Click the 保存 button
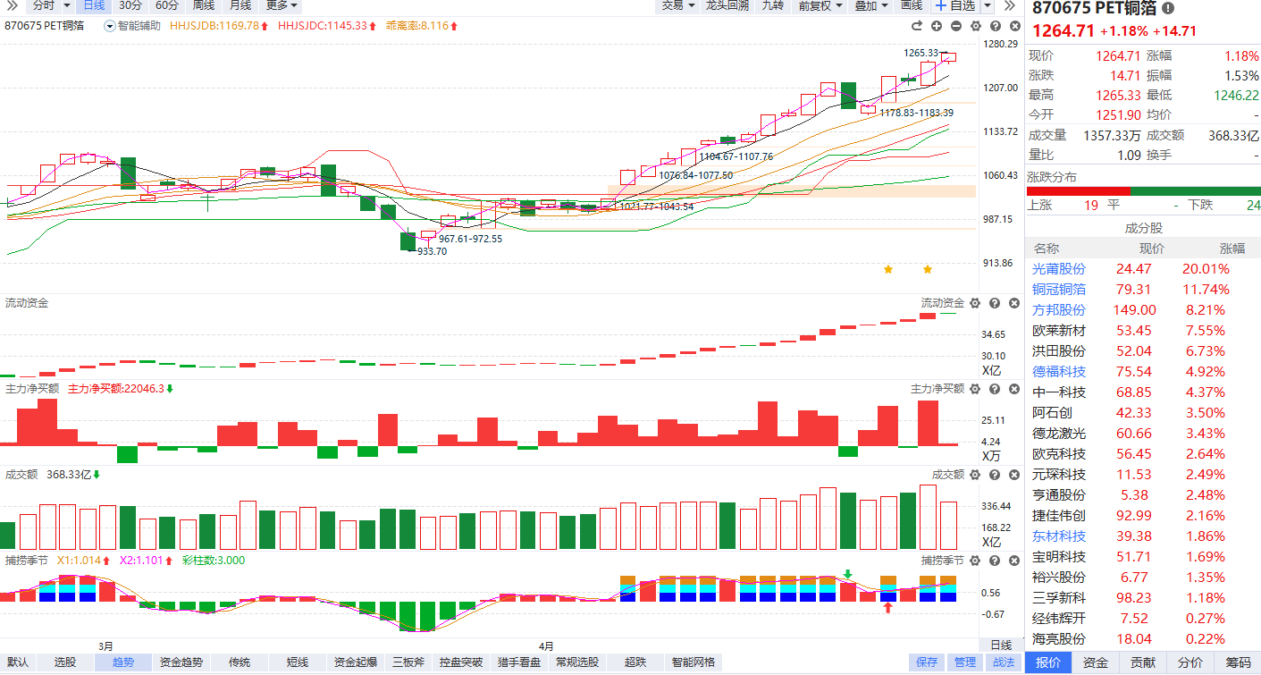This screenshot has width=1261, height=675. (927, 662)
